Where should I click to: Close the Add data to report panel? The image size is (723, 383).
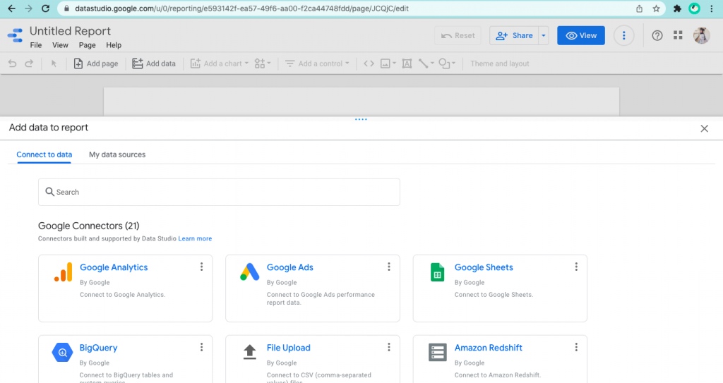pos(704,128)
